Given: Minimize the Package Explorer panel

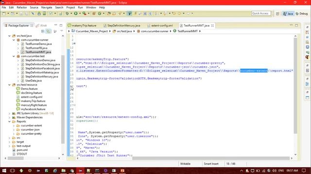Looking at the screenshot, I should (56, 25).
